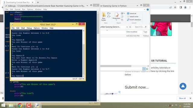
Task: Open File menu in index.py editor
Action: (7, 9)
